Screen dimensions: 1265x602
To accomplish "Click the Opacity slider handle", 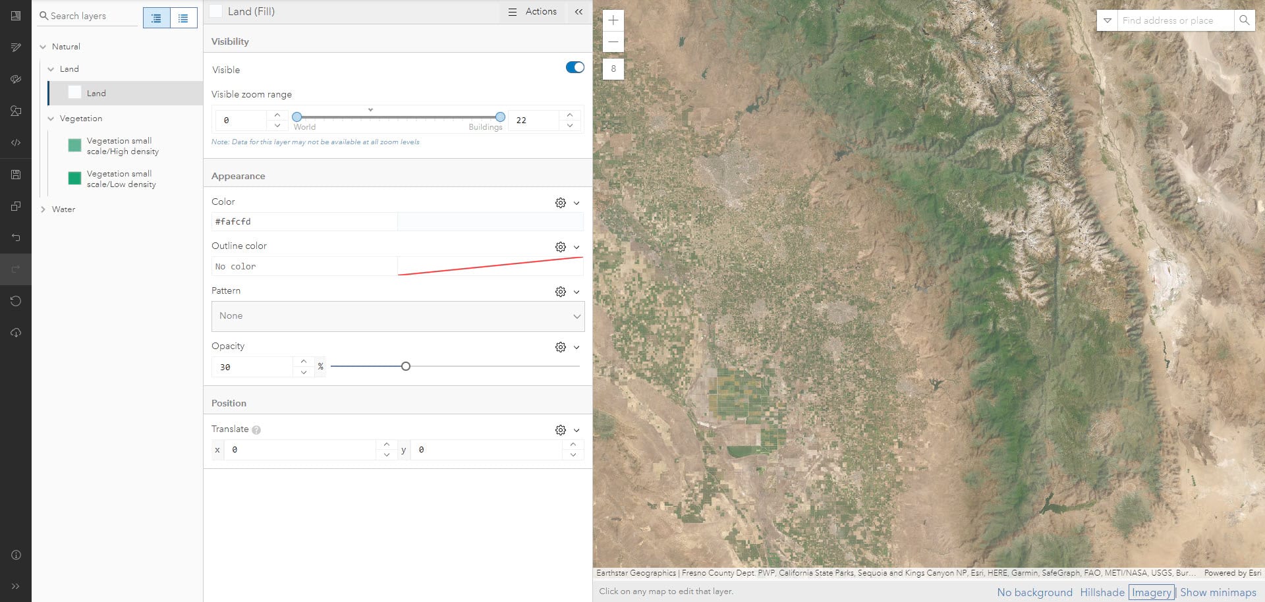I will pos(406,366).
